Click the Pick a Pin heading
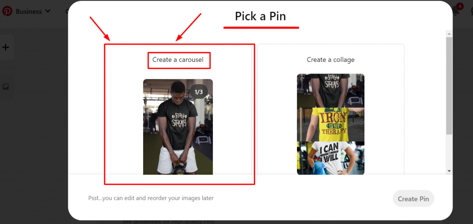Image resolution: width=473 pixels, height=224 pixels. (x=261, y=16)
